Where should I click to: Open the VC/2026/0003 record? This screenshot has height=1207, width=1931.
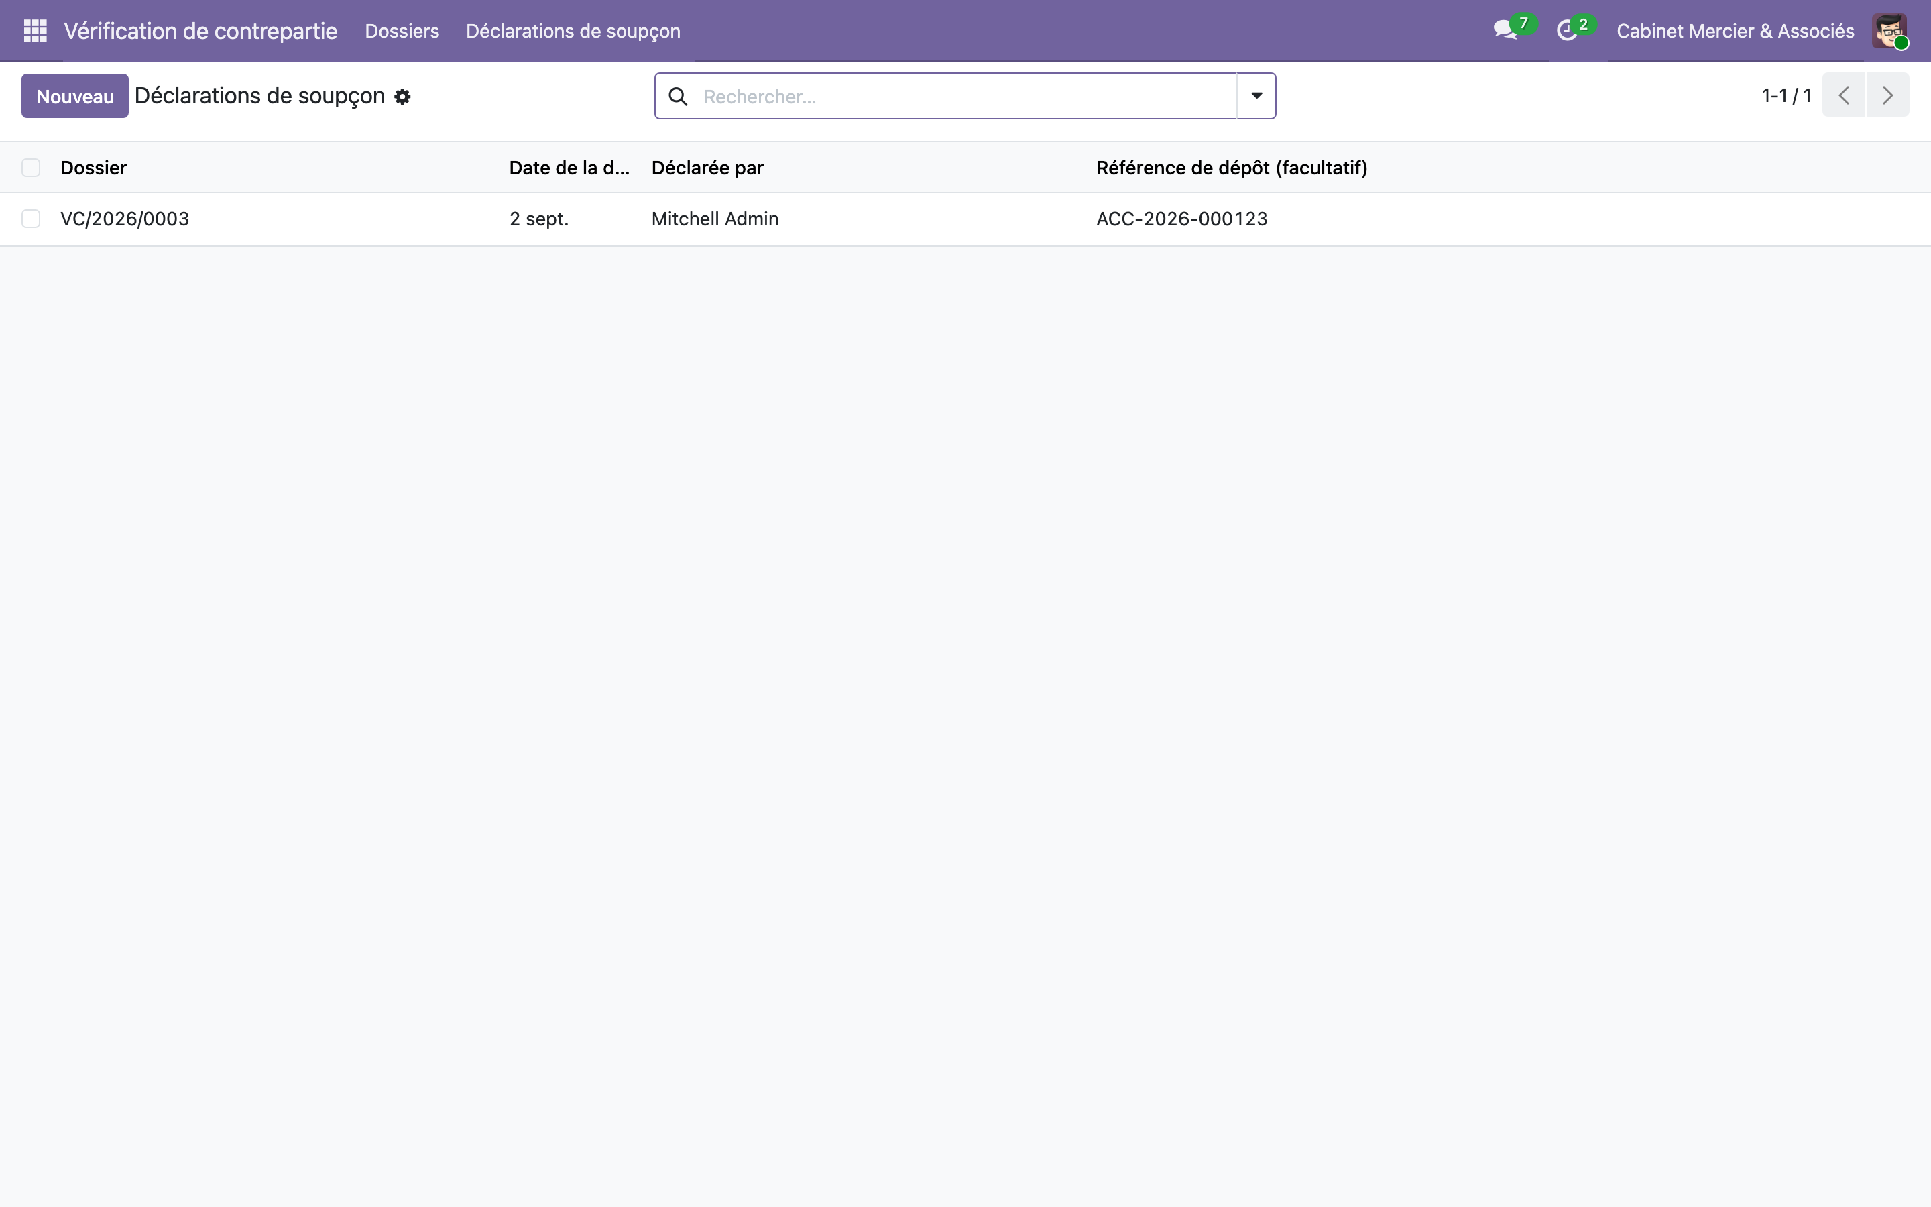[x=125, y=219]
